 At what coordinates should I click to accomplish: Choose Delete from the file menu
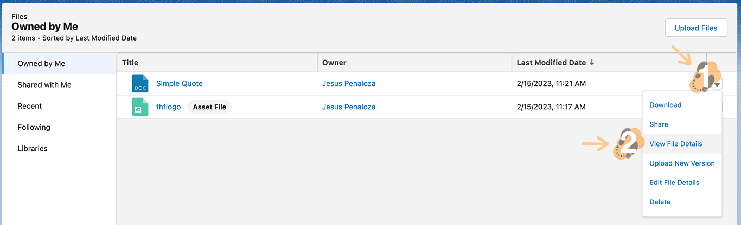(x=660, y=202)
